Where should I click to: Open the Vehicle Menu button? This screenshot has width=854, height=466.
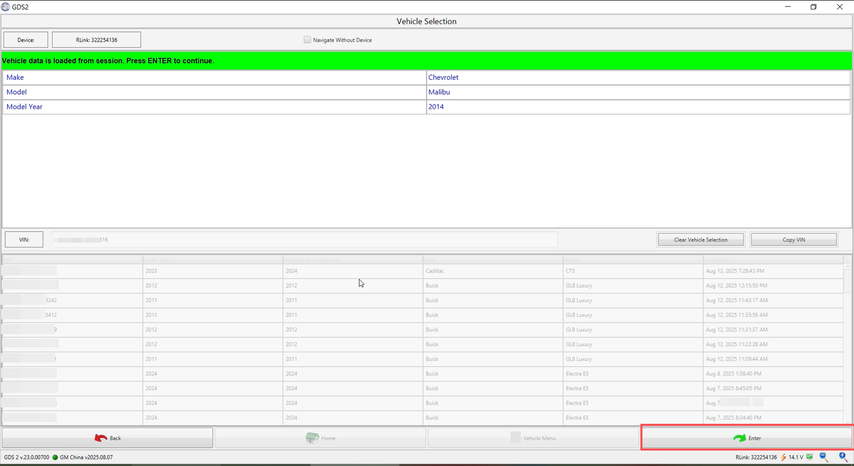coord(533,438)
